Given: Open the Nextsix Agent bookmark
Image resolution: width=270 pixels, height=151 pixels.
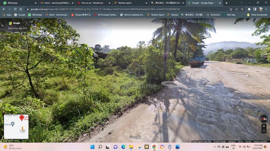Looking at the screenshot, I should (x=156, y=15).
